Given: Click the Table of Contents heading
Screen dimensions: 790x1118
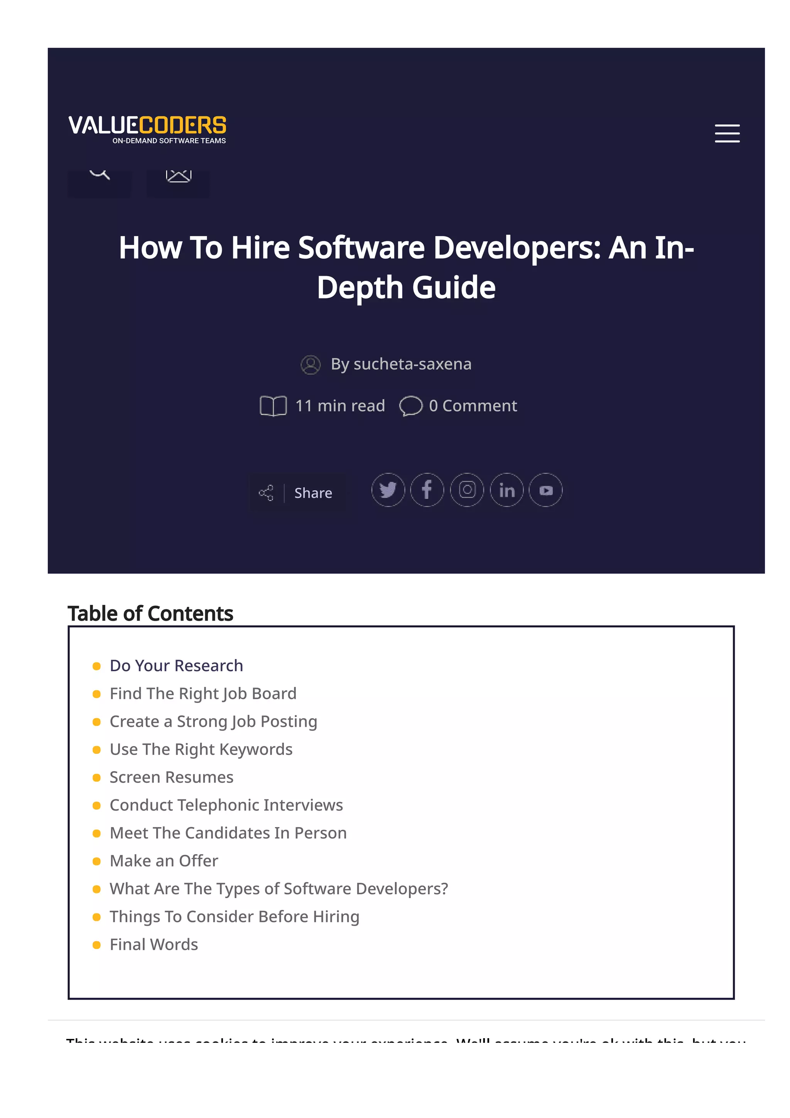Looking at the screenshot, I should (x=150, y=613).
